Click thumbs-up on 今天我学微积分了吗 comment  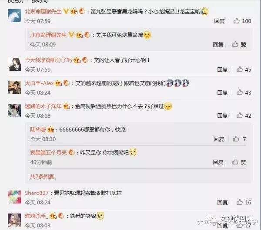point(244,69)
